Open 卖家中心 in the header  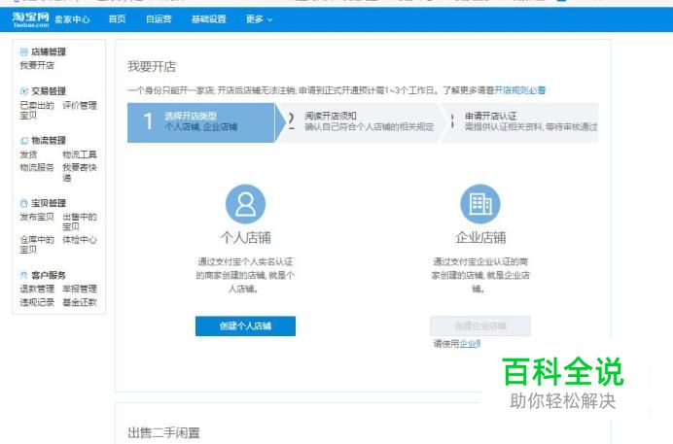(x=72, y=19)
